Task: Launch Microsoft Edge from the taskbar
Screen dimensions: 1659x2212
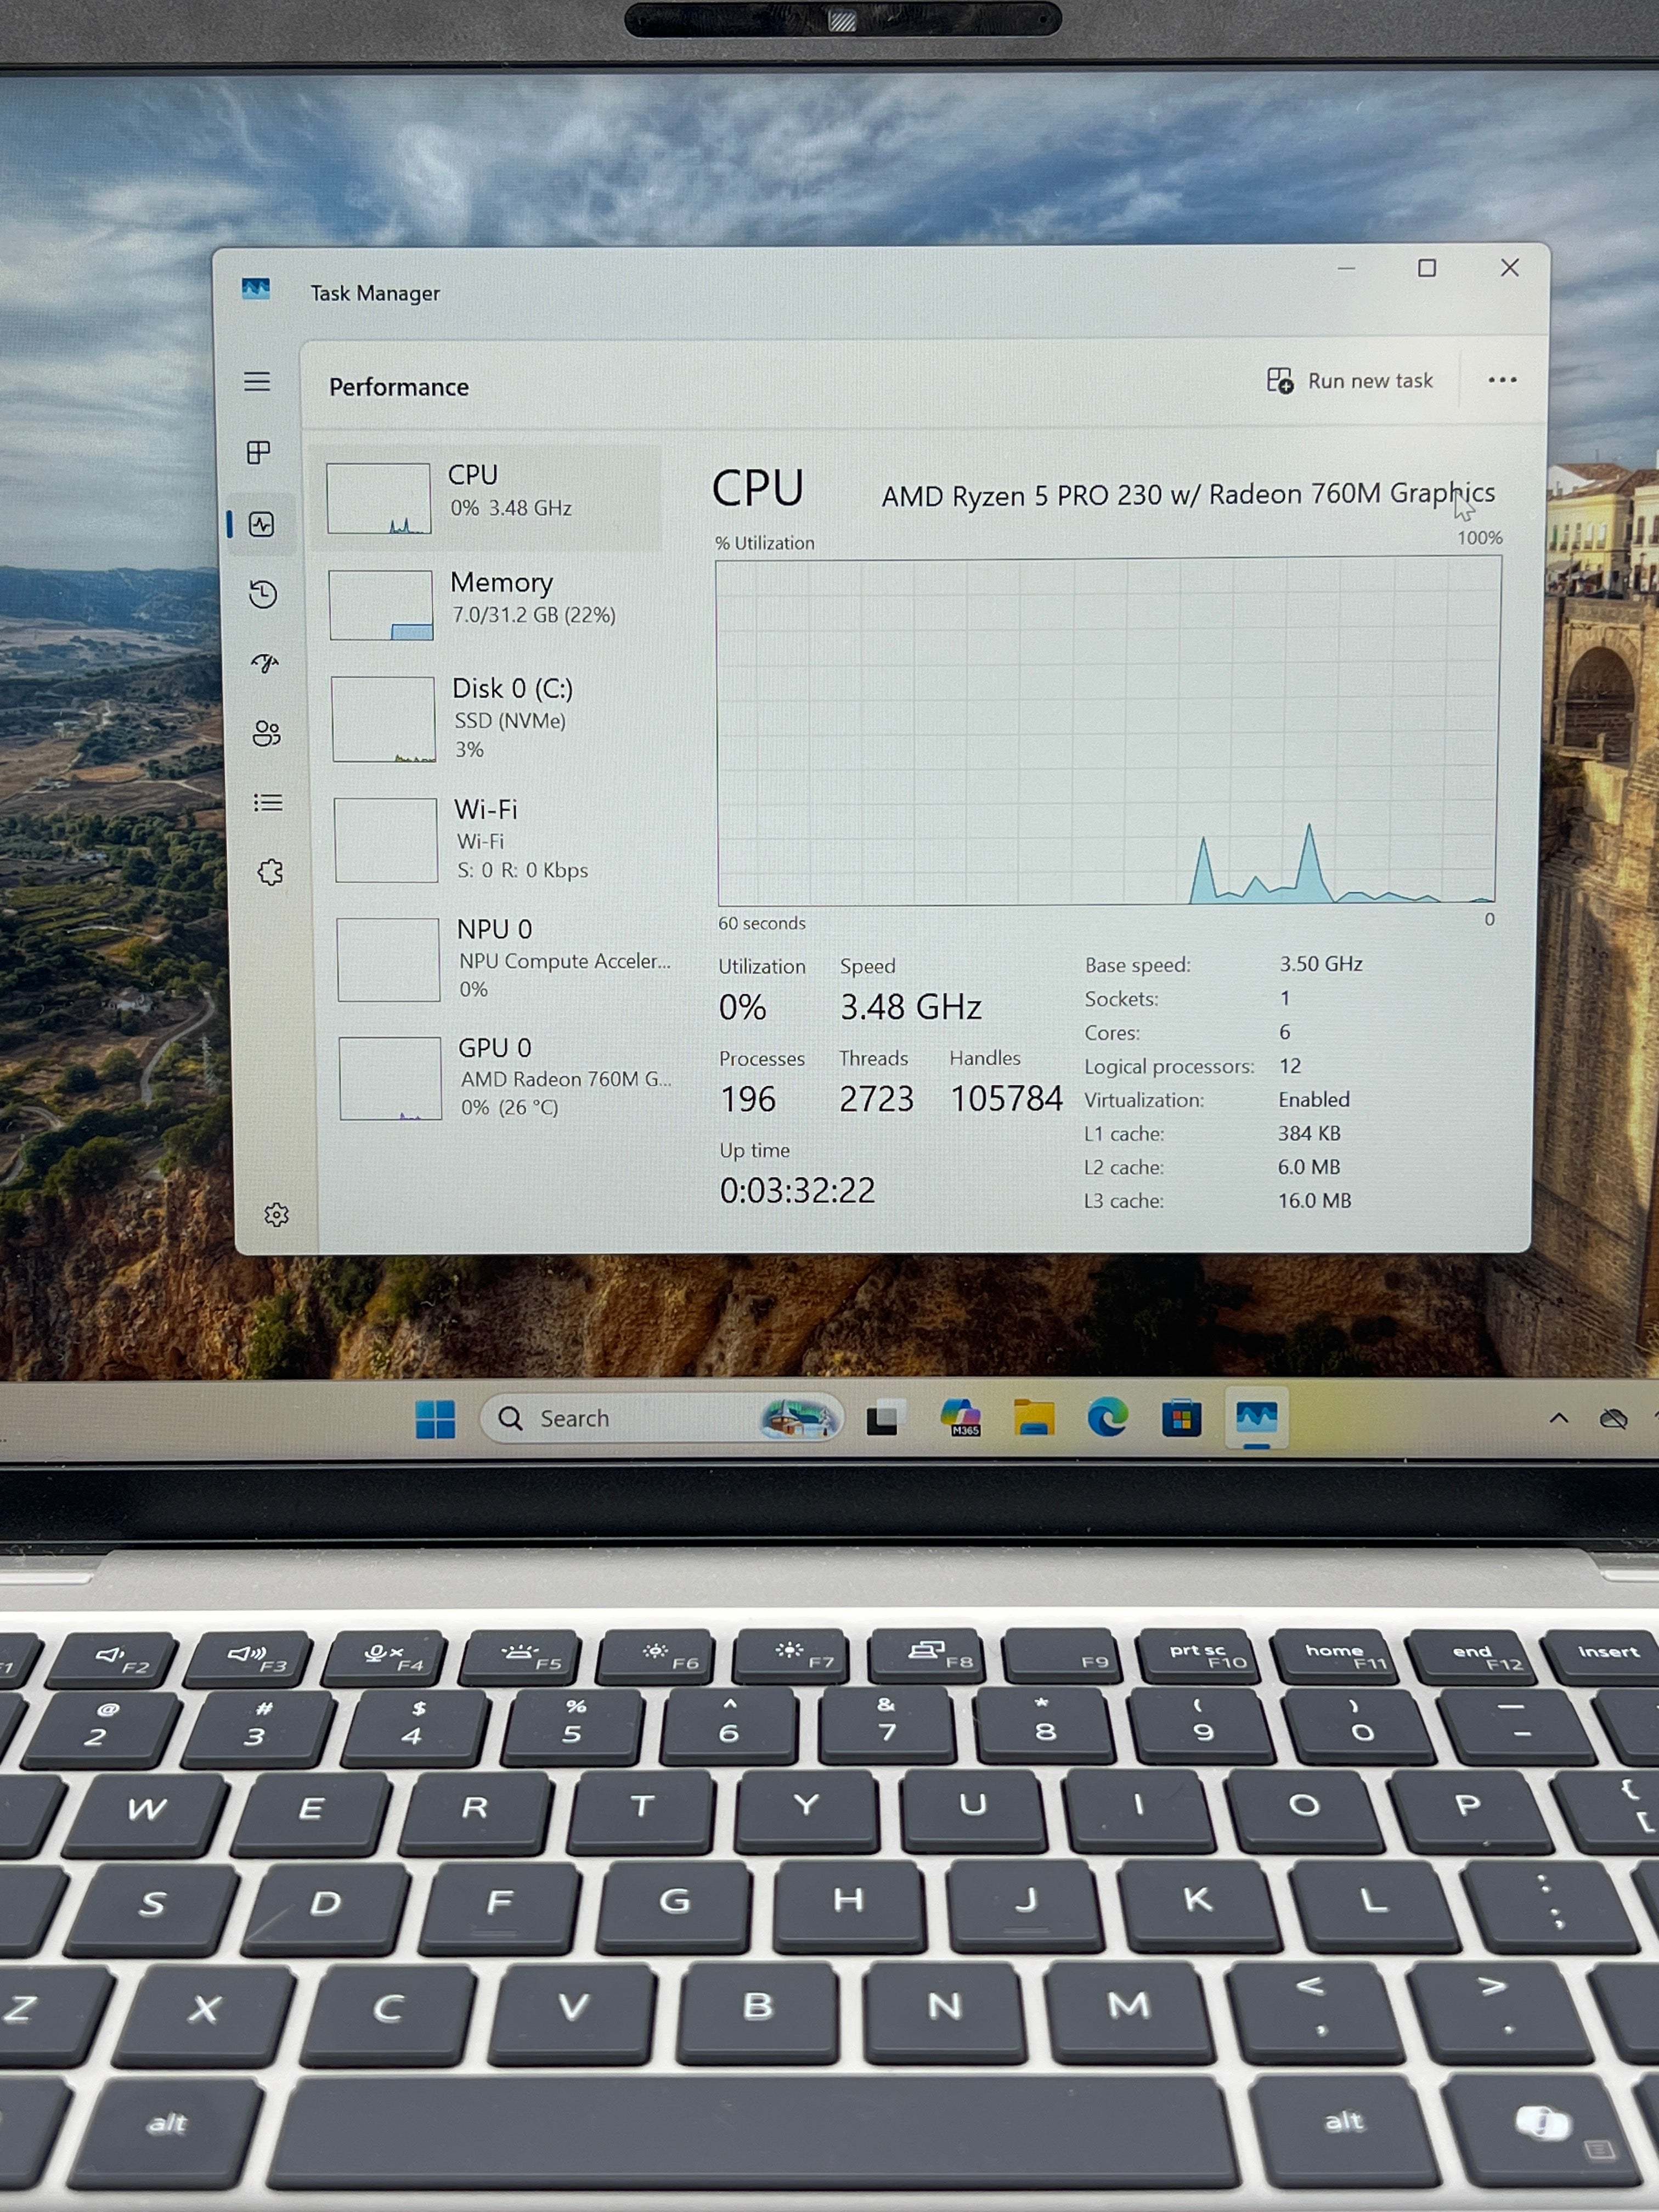Action: pyautogui.click(x=1108, y=1418)
